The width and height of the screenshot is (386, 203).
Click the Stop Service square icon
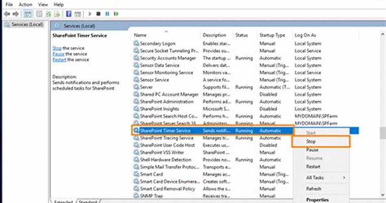(x=98, y=14)
